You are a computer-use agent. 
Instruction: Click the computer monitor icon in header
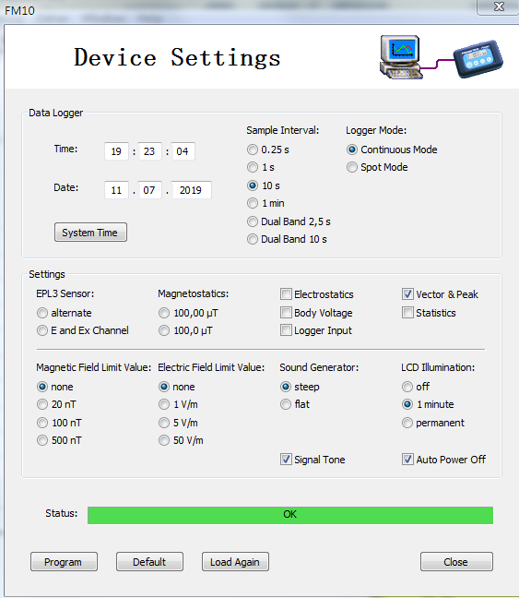pos(401,57)
